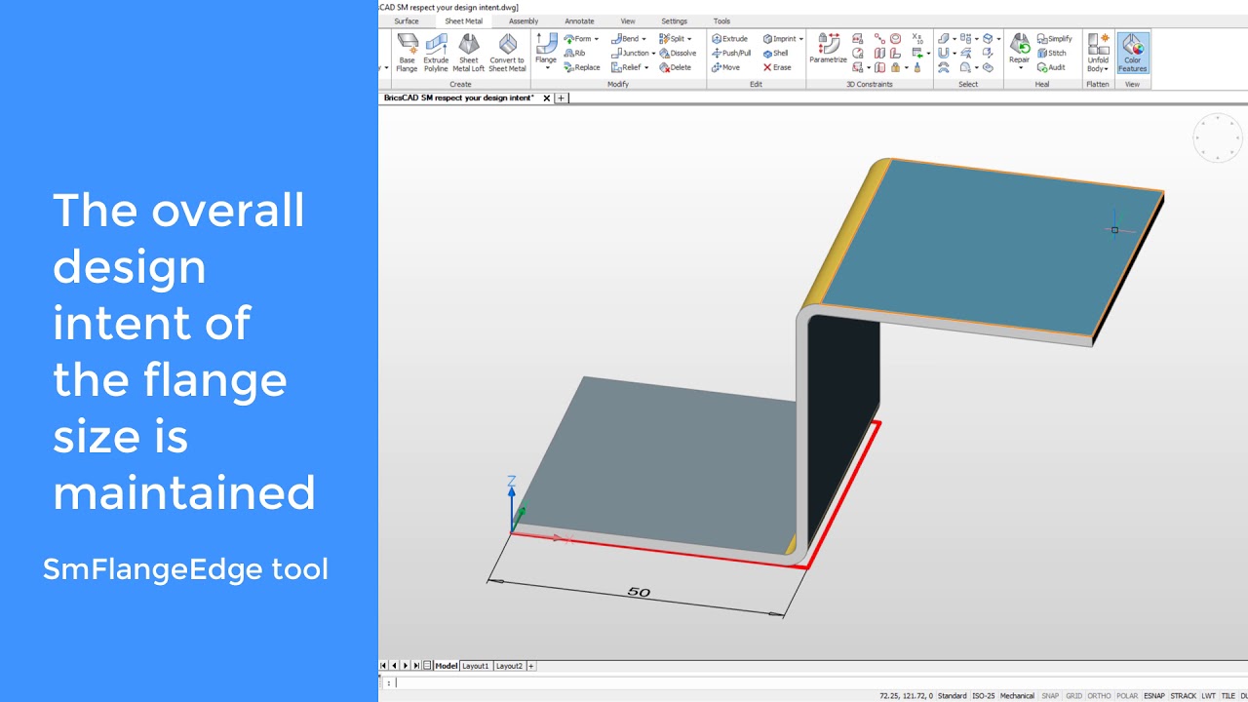Toggle STRACK snap tracking

pos(1184,696)
